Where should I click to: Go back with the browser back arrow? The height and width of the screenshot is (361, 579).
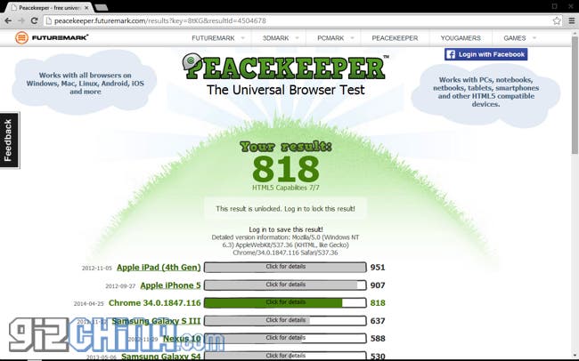pos(8,20)
